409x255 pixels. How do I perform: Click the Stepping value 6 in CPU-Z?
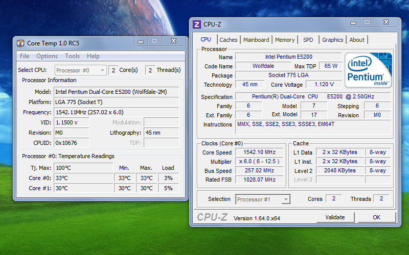pos(377,106)
